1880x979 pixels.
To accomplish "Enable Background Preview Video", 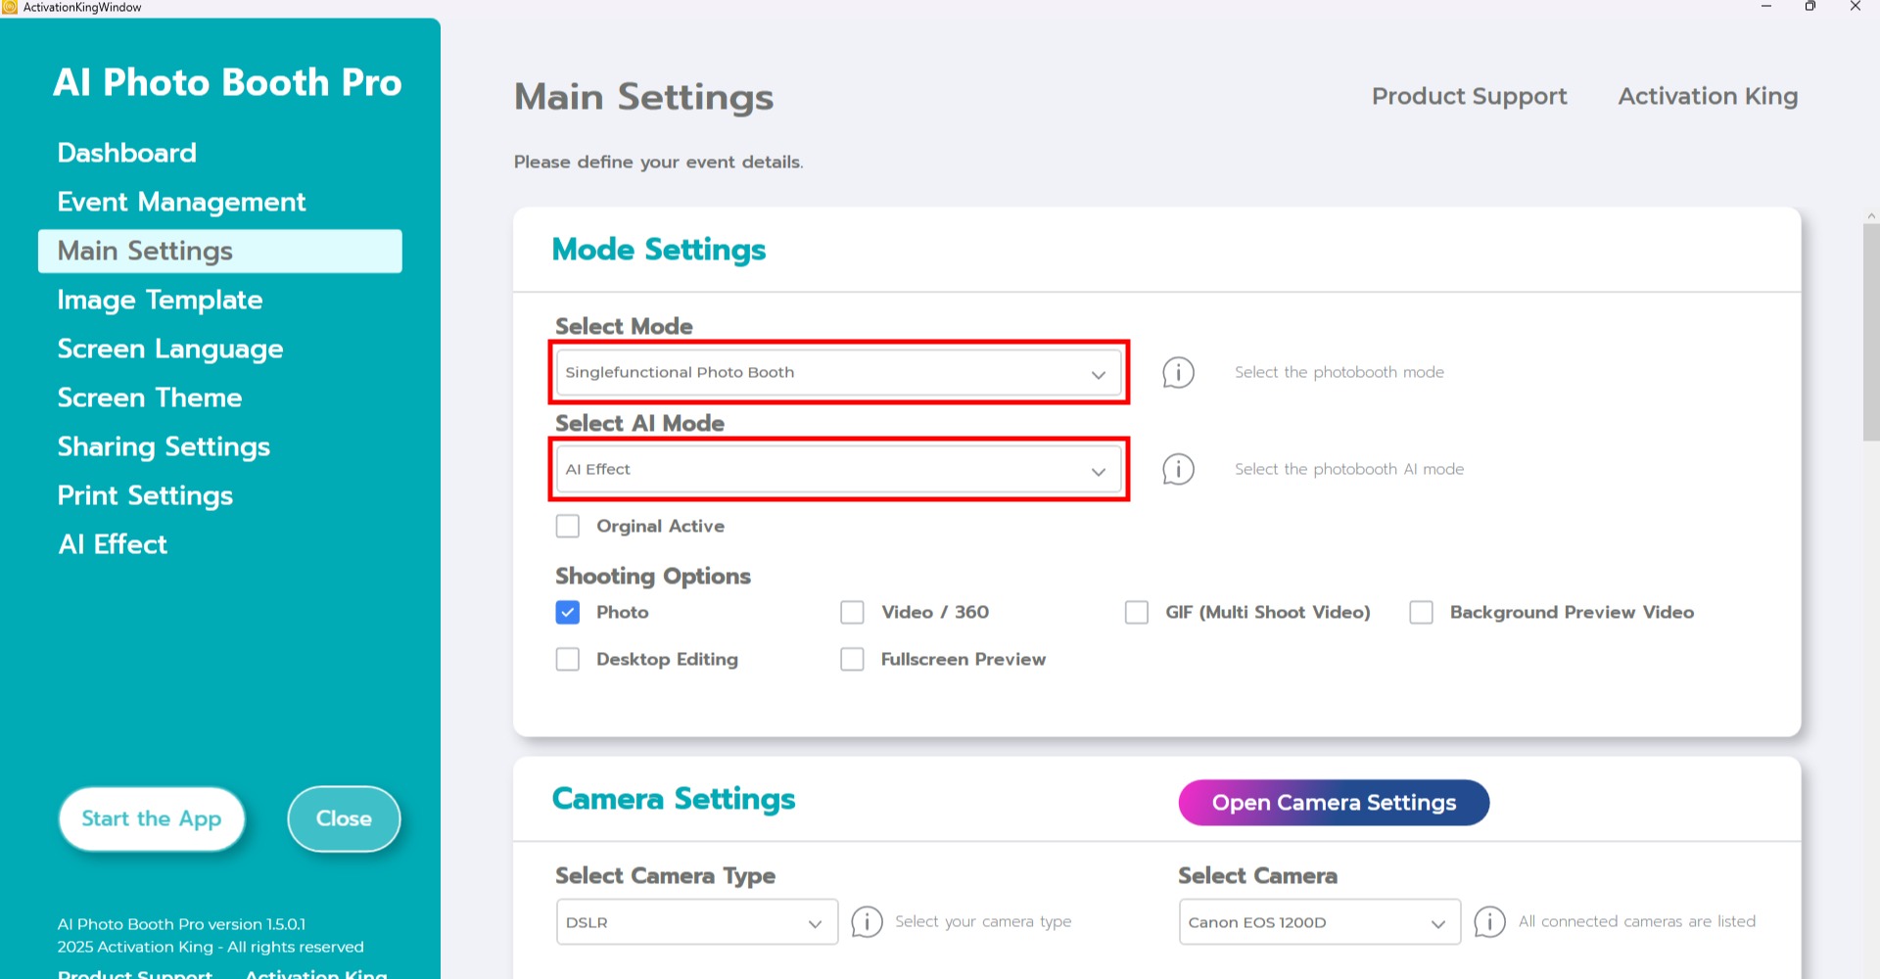I will pos(1422,613).
